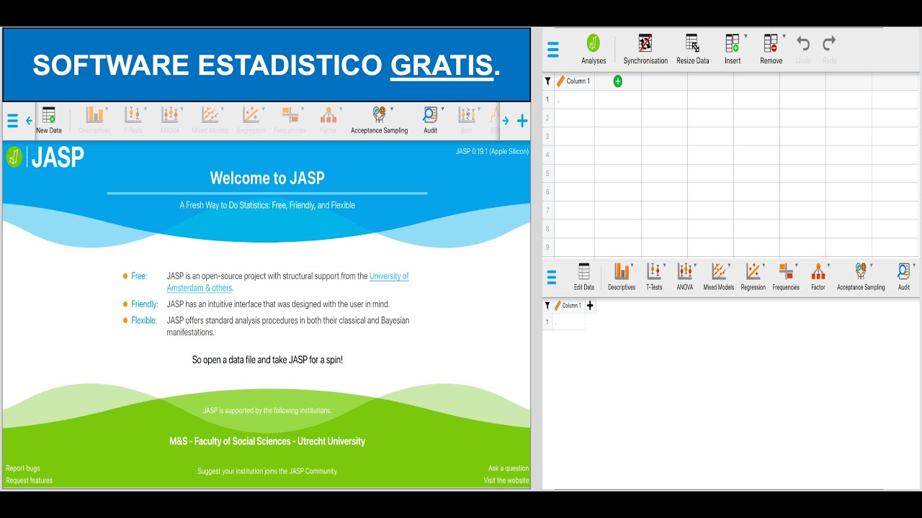Image resolution: width=922 pixels, height=518 pixels.
Task: Open hamburger menu in the bottom-right window
Action: 552,277
